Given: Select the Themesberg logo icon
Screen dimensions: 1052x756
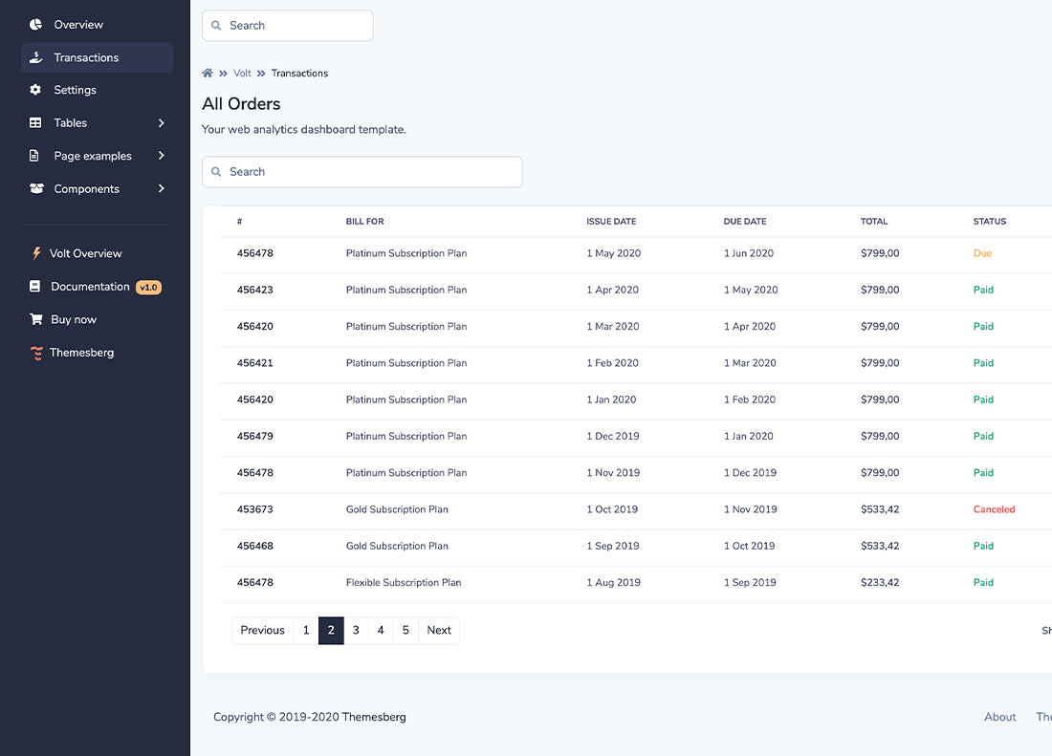Looking at the screenshot, I should coord(36,352).
